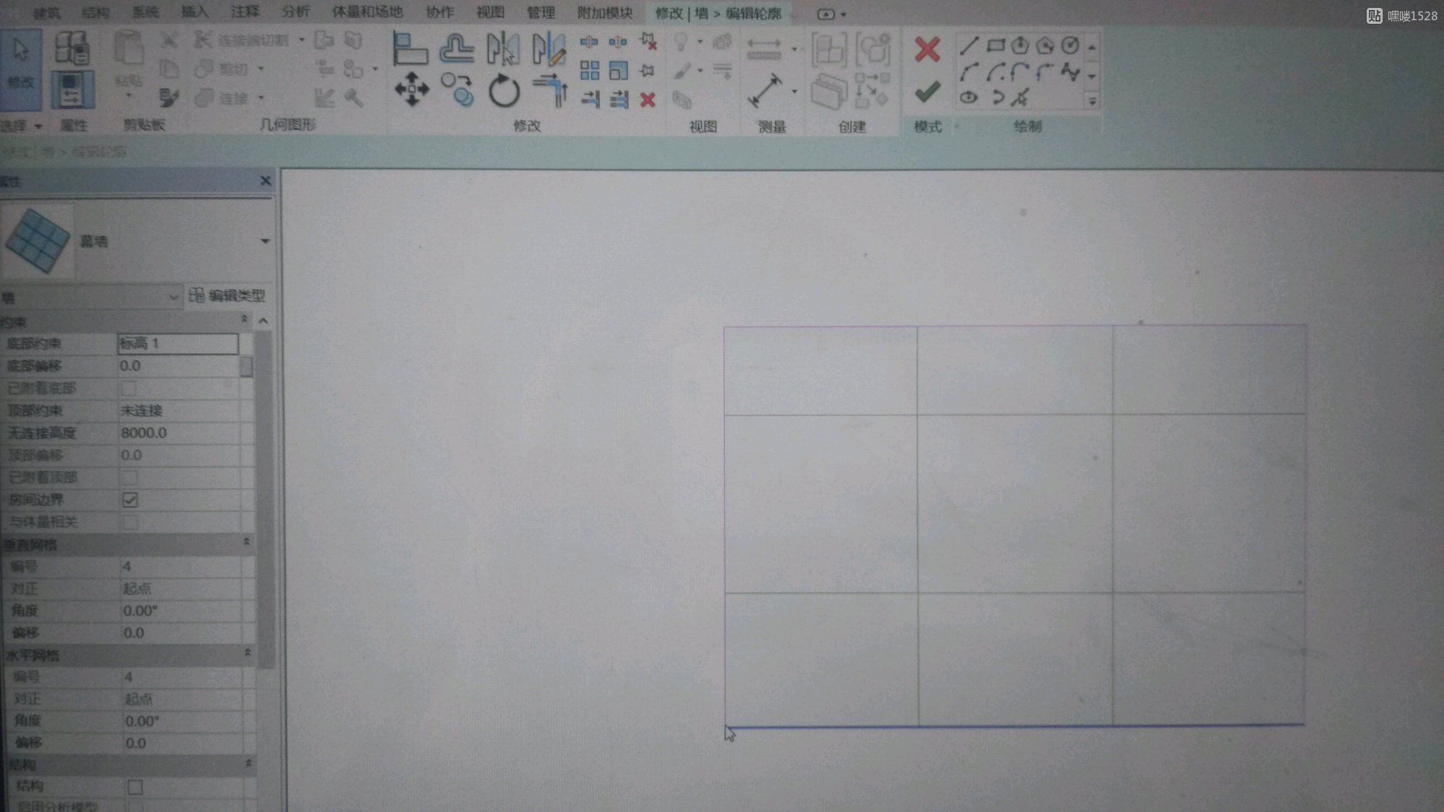Select the Circle draw tool
This screenshot has width=1444, height=812.
click(1070, 45)
